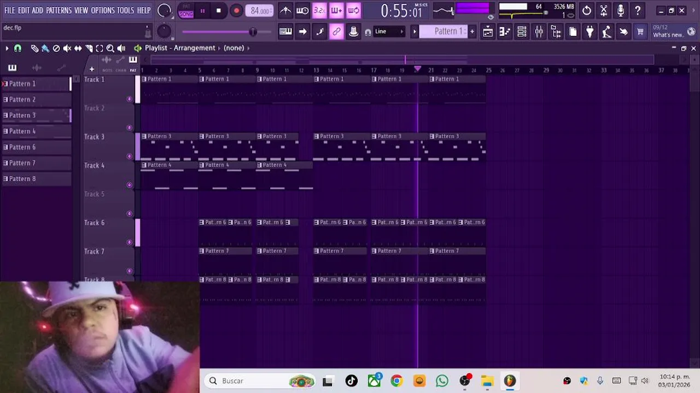Open the playlist options arrow menu
The width and height of the screenshot is (700, 393).
tap(7, 48)
